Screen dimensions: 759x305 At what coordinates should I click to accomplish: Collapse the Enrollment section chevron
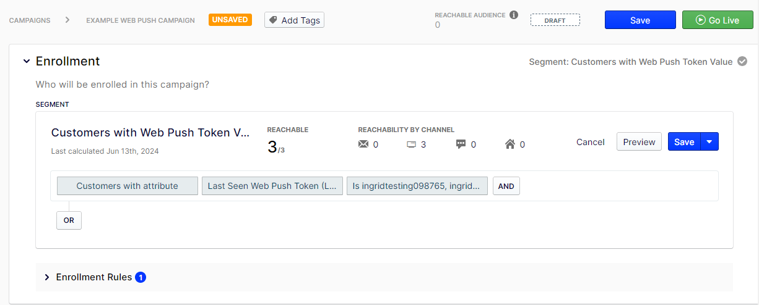(27, 62)
